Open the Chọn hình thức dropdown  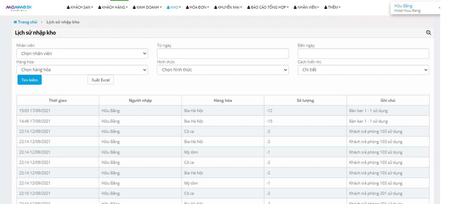[222, 70]
